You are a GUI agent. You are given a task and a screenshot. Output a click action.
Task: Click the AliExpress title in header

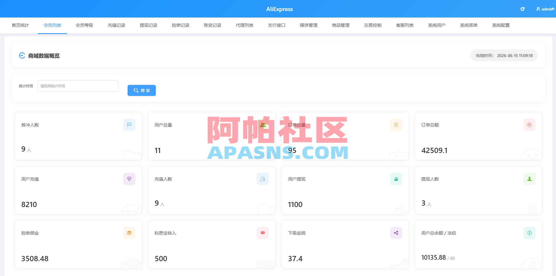pos(280,9)
